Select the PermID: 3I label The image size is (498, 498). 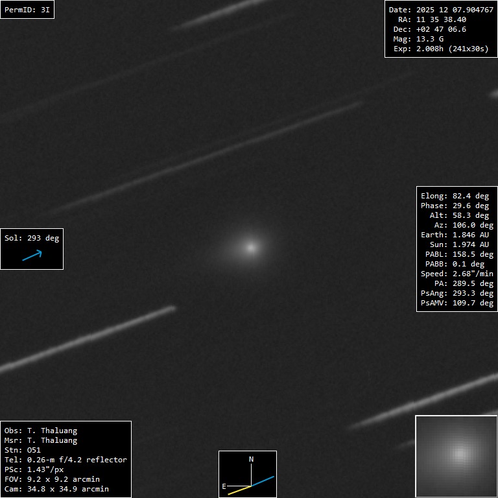click(27, 10)
